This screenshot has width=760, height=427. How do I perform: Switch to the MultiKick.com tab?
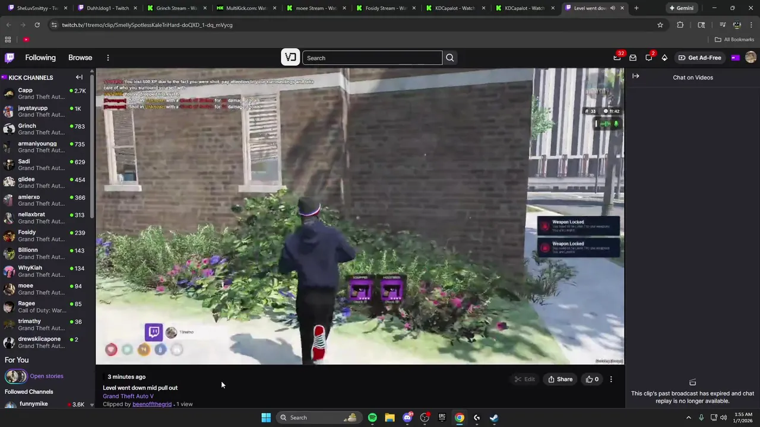[x=246, y=8]
